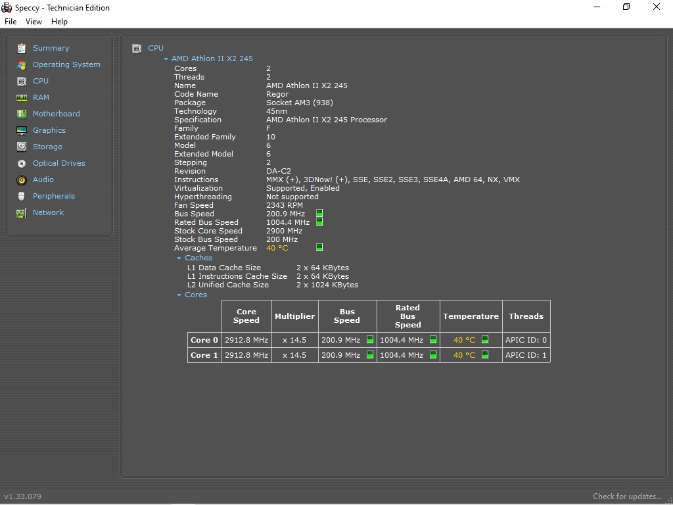Toggle the Bus Speed green graph indicator
The width and height of the screenshot is (673, 505).
(x=319, y=214)
